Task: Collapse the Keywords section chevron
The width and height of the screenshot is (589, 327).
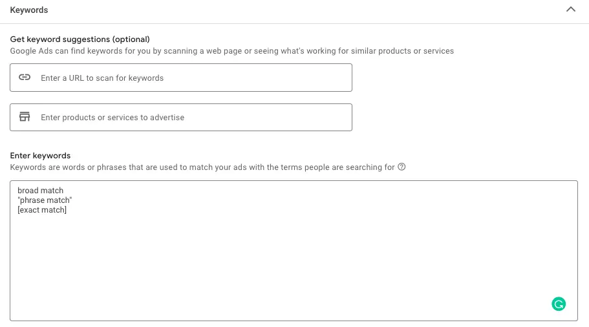Action: click(x=571, y=10)
